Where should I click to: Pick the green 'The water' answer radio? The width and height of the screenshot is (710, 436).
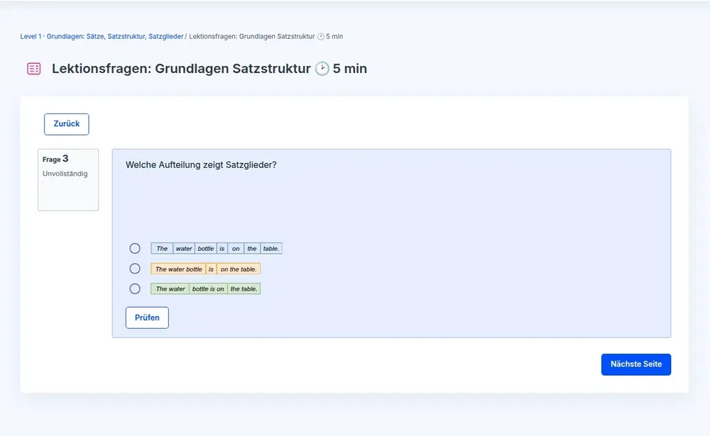[x=135, y=289]
